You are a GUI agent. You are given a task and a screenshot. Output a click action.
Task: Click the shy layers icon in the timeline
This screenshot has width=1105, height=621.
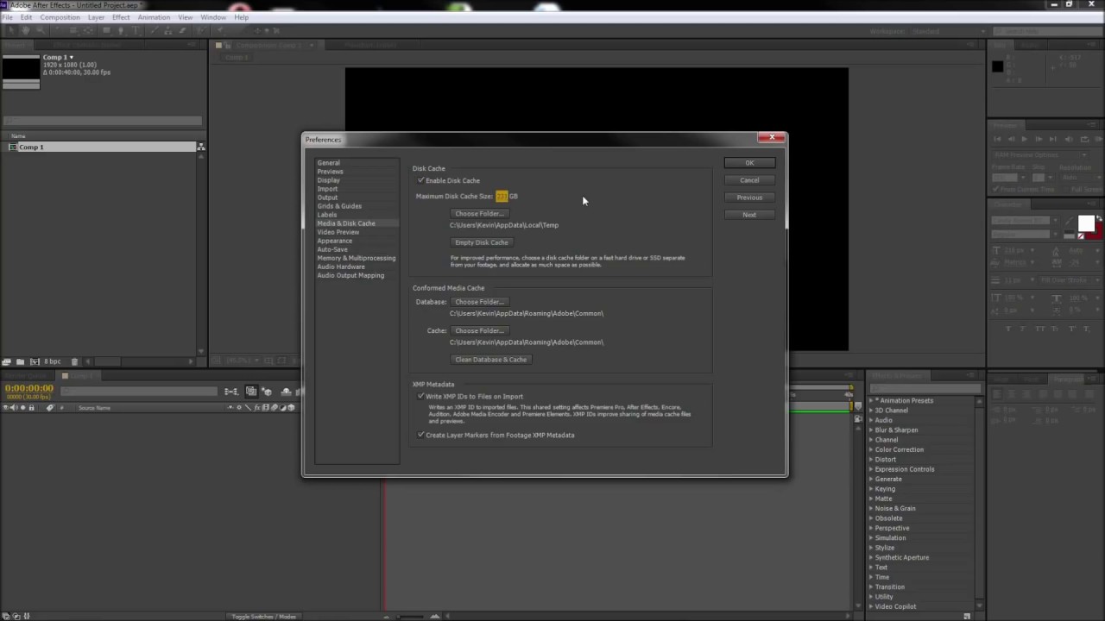pos(286,392)
